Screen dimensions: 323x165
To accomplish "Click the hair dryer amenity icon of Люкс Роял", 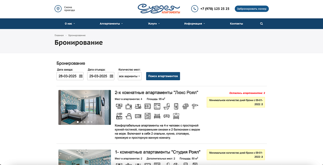I will click(195, 106).
